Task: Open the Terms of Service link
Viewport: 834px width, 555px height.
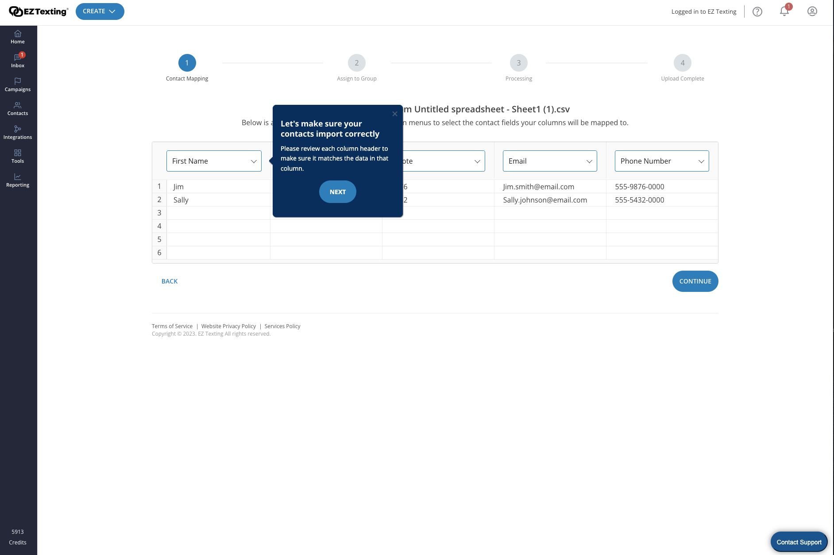Action: pos(172,326)
